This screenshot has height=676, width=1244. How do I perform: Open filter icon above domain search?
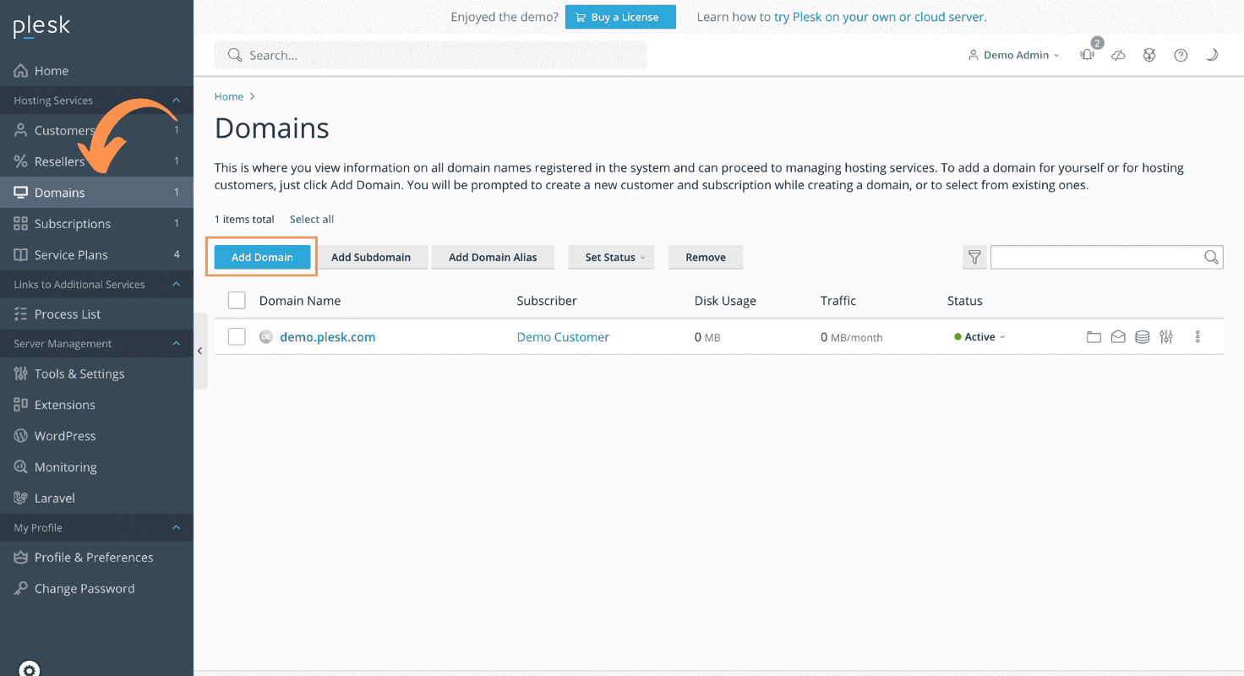[x=974, y=257]
